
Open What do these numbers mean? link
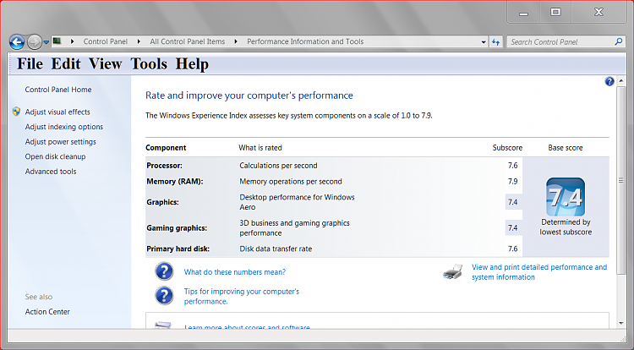click(x=235, y=272)
